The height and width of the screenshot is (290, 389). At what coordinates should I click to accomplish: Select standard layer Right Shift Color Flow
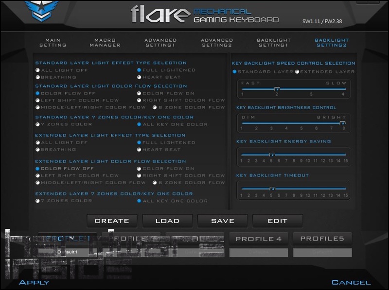(139, 100)
